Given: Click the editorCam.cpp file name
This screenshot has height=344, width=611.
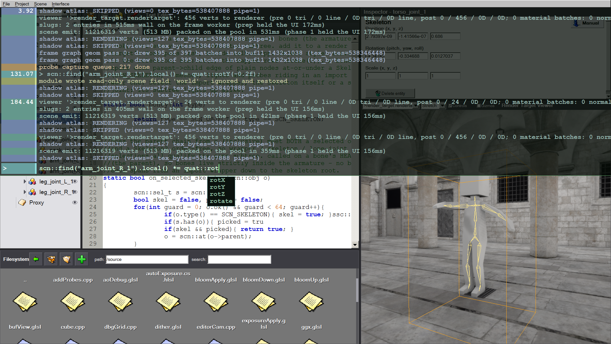Looking at the screenshot, I should click(216, 327).
